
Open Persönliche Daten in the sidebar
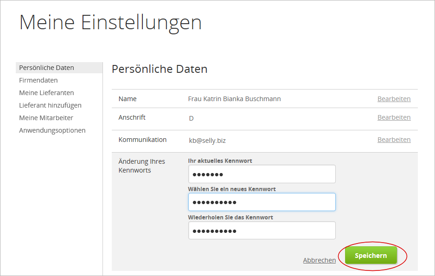(x=46, y=68)
